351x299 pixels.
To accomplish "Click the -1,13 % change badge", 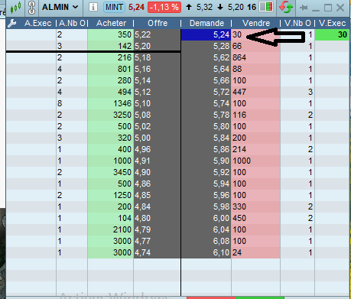I will coord(164,7).
